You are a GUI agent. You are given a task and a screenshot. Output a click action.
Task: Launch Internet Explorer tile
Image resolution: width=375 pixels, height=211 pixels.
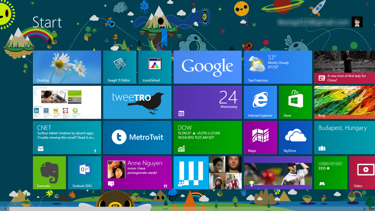click(260, 102)
